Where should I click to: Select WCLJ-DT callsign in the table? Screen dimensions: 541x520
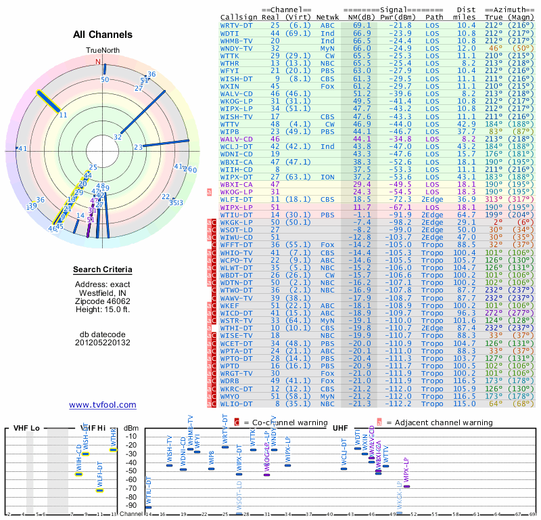pyautogui.click(x=236, y=146)
